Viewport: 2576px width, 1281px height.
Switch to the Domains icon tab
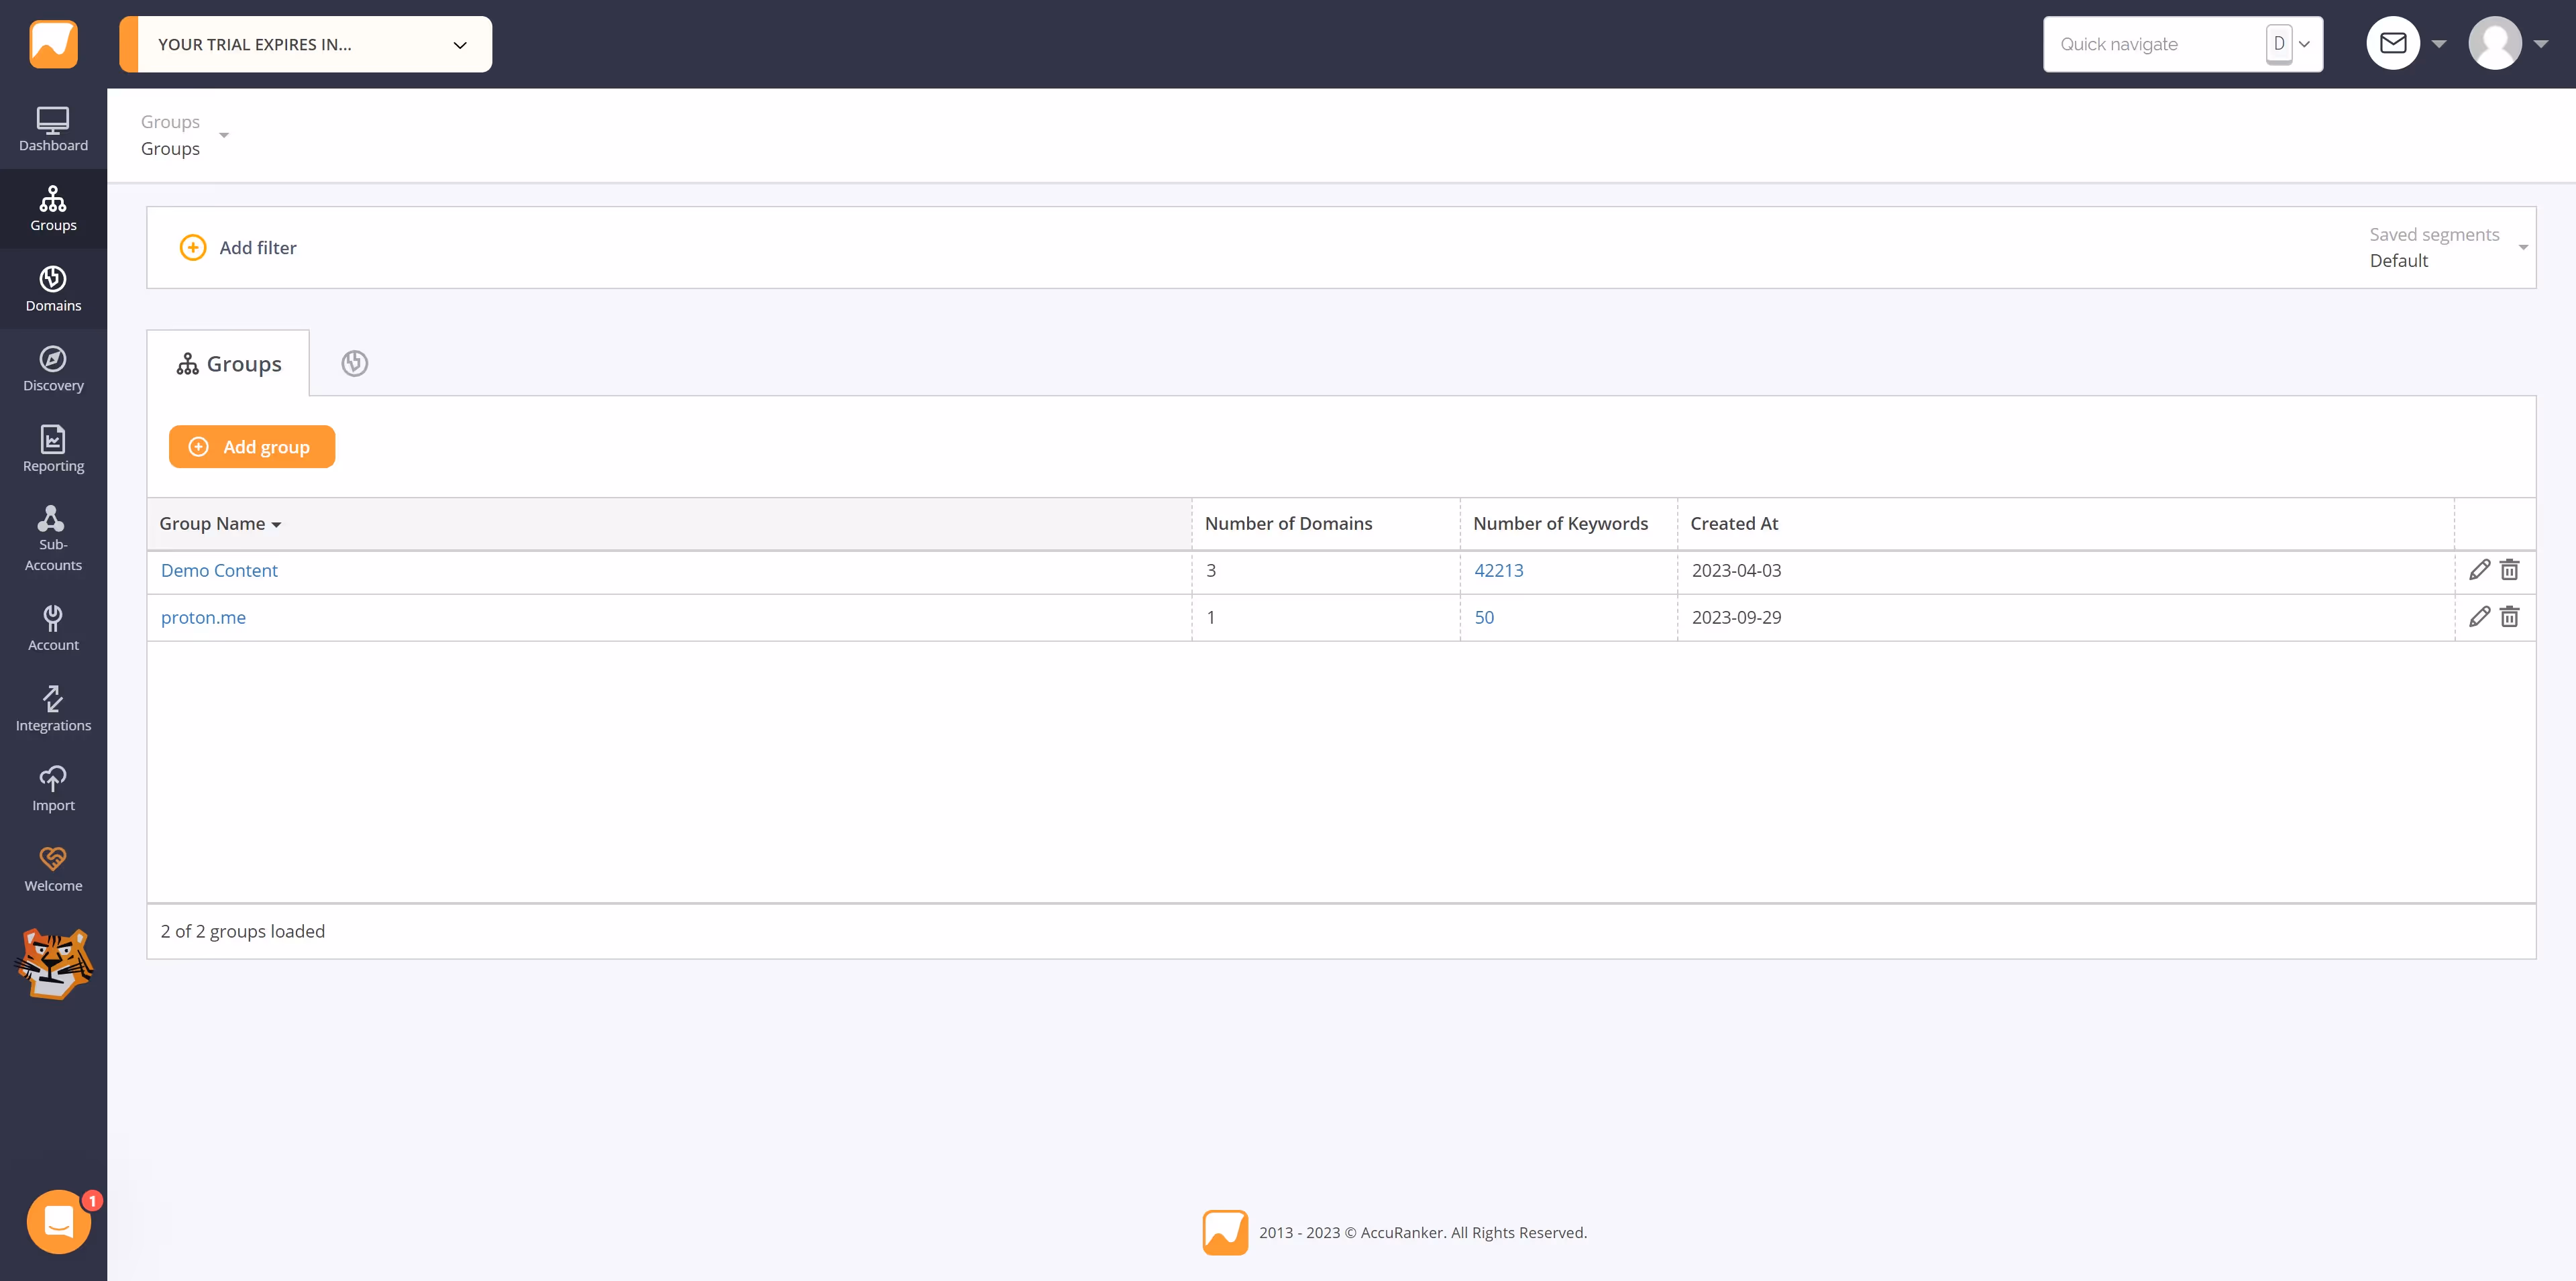click(354, 364)
